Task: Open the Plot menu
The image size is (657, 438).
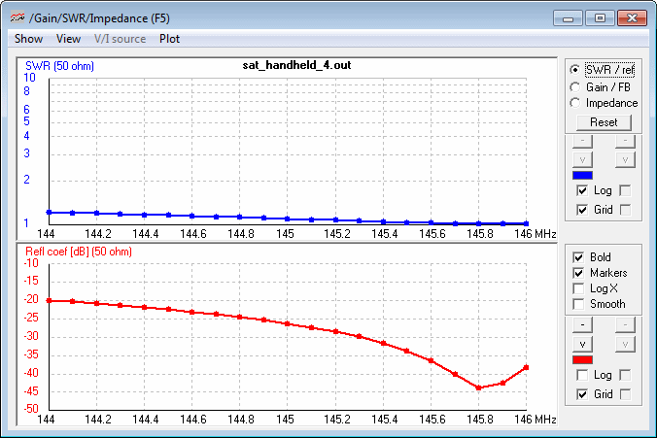Action: [169, 39]
